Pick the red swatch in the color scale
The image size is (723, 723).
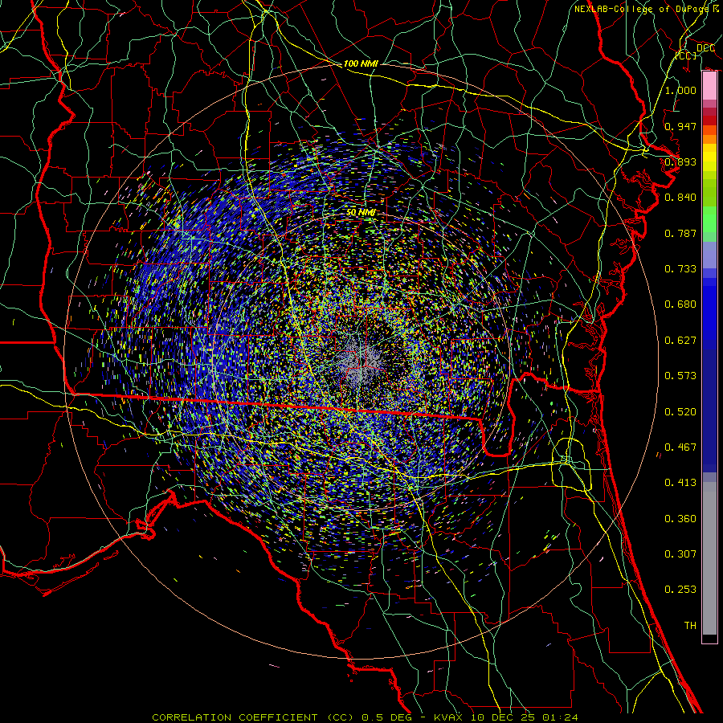(x=709, y=120)
